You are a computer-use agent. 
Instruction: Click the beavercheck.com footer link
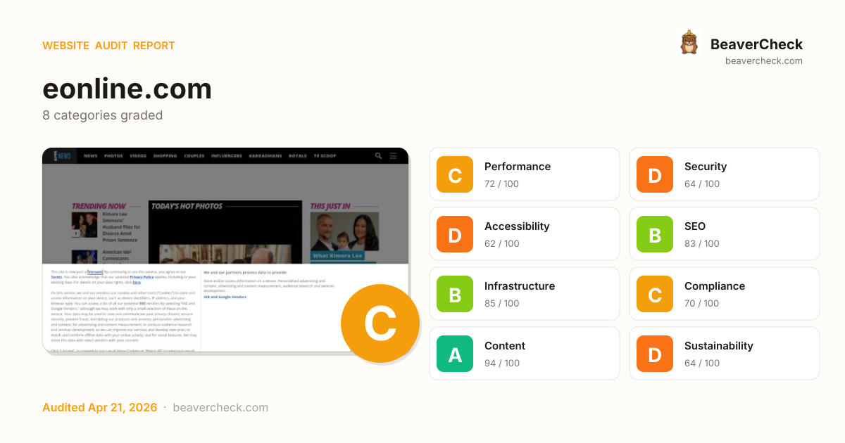pyautogui.click(x=220, y=408)
